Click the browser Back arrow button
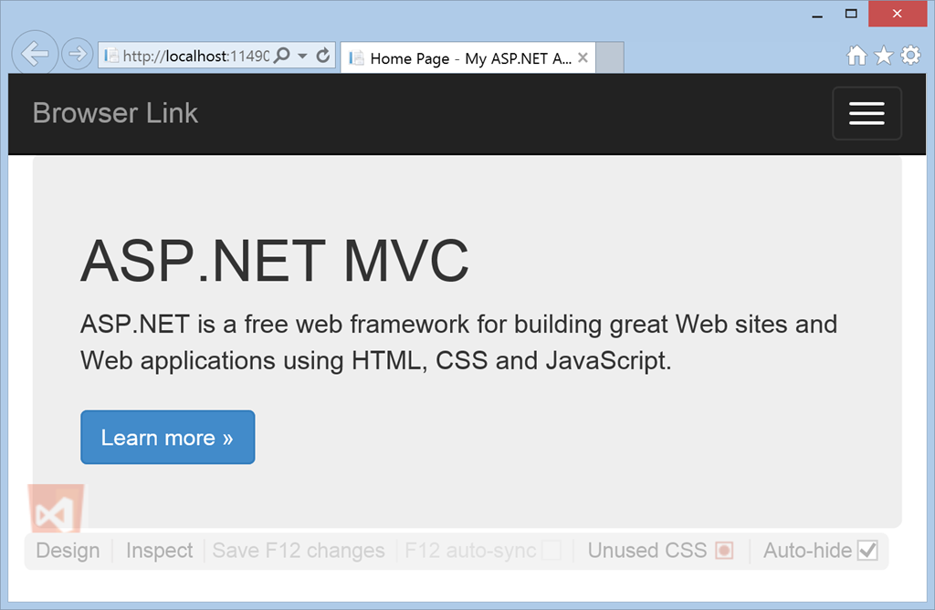The image size is (935, 610). 35,54
